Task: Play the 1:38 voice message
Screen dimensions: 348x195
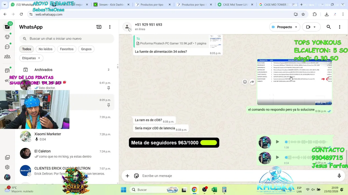Action: [x=277, y=142]
